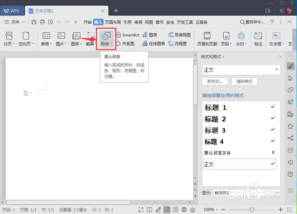297x214 pixels.
Task: Switch to the 开发工具 ribbon tab
Action: pyautogui.click(x=185, y=22)
